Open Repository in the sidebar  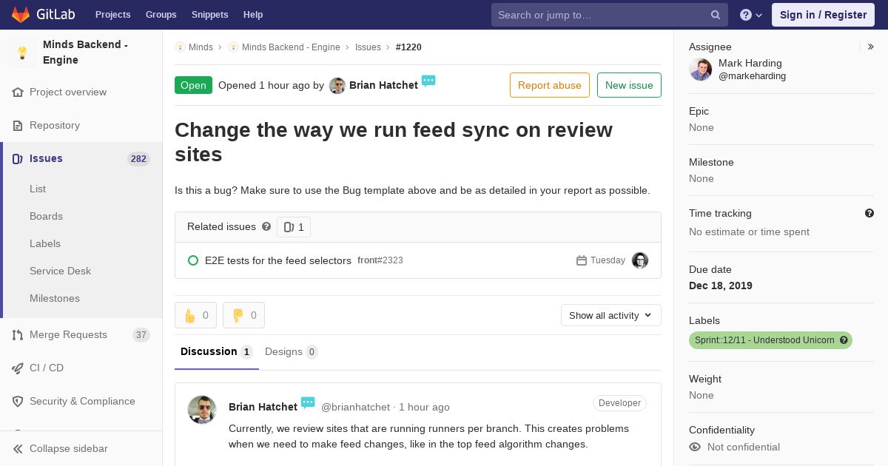(x=55, y=126)
